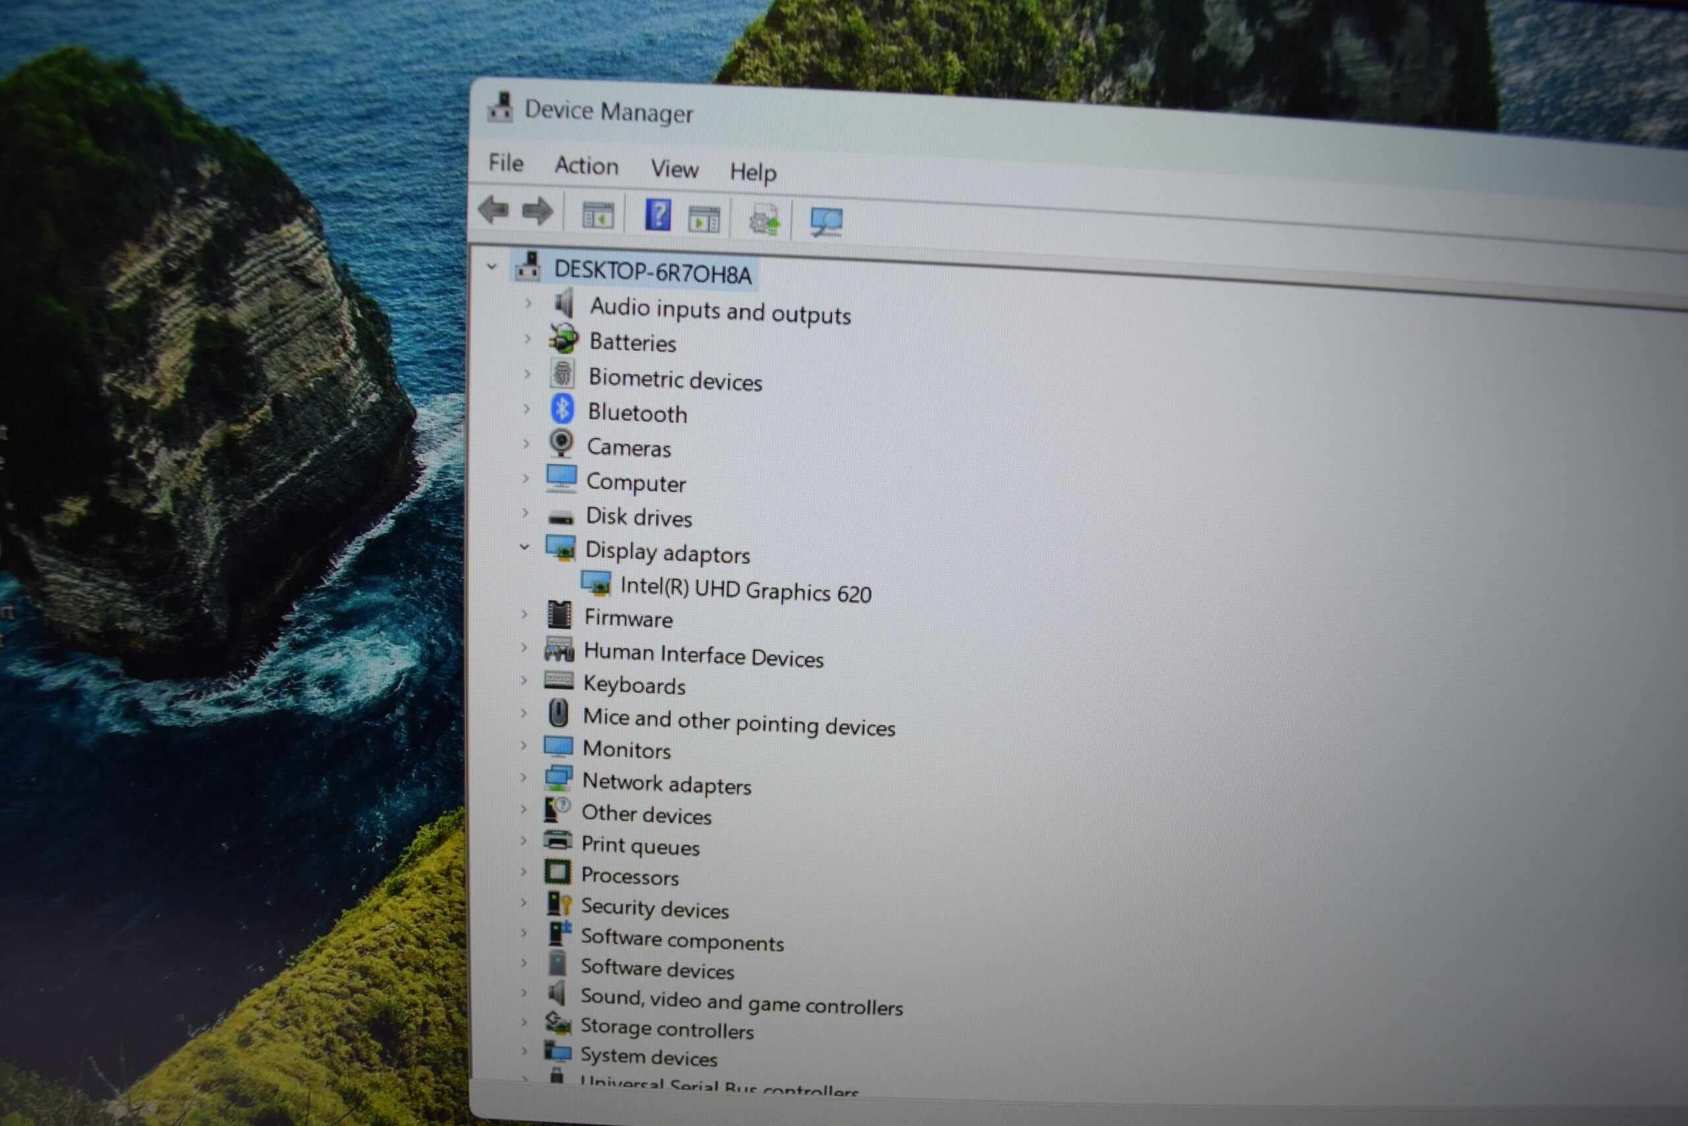Screen dimensions: 1688x1126
Task: Click Show/Hide Console Tree toolbar icon
Action: [x=597, y=215]
